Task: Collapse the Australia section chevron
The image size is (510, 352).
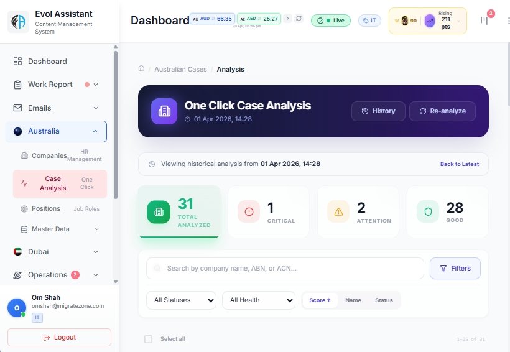Action: [x=95, y=131]
